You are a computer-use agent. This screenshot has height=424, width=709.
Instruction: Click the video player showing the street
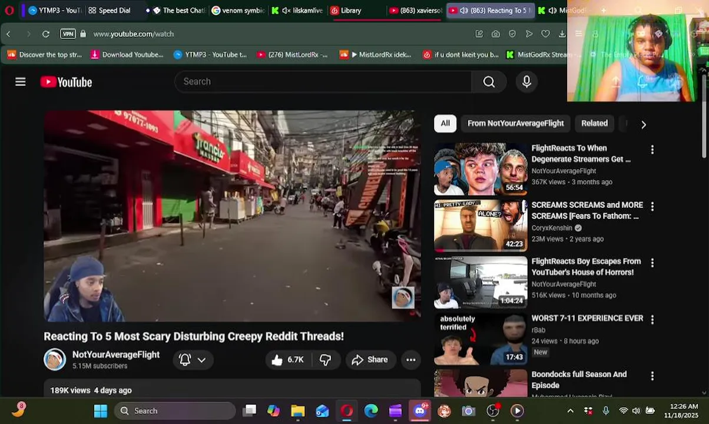[232, 216]
